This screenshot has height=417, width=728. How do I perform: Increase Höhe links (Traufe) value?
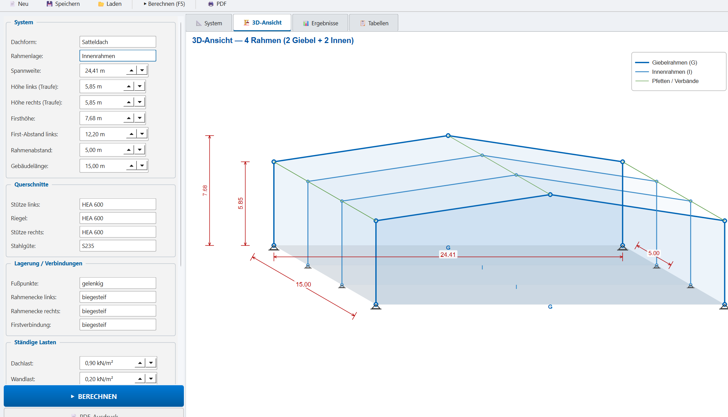129,86
